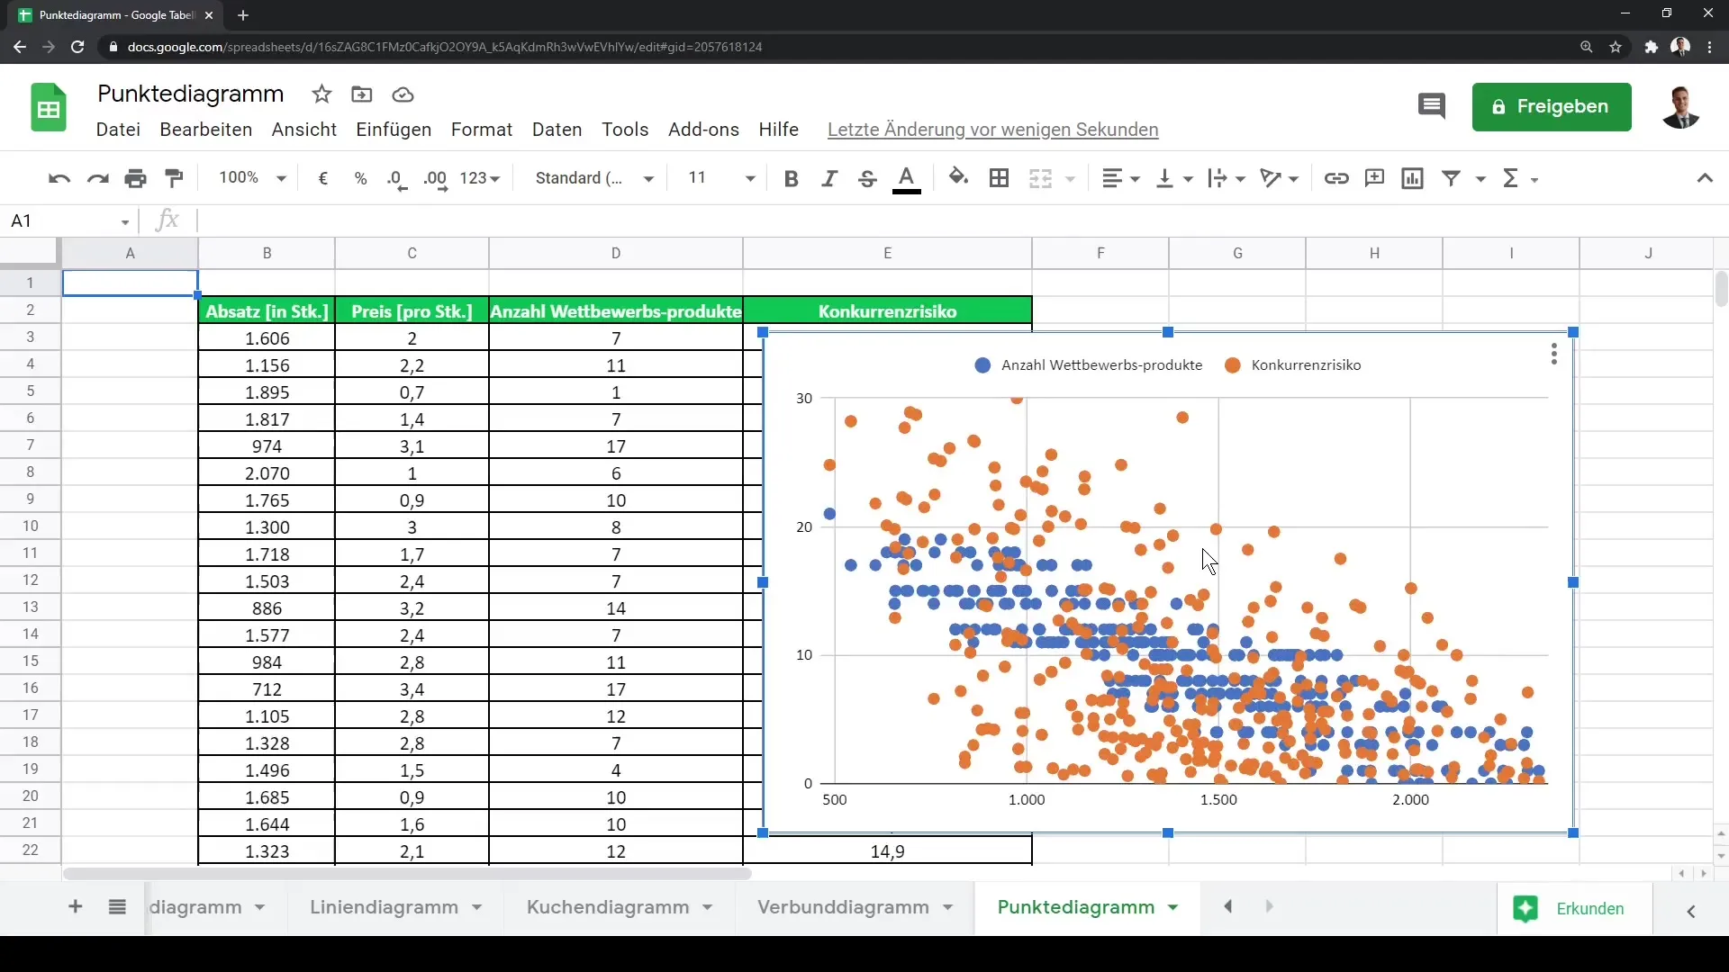Open the horizontal align dropdown
Viewport: 1729px width, 972px height.
tap(1121, 178)
